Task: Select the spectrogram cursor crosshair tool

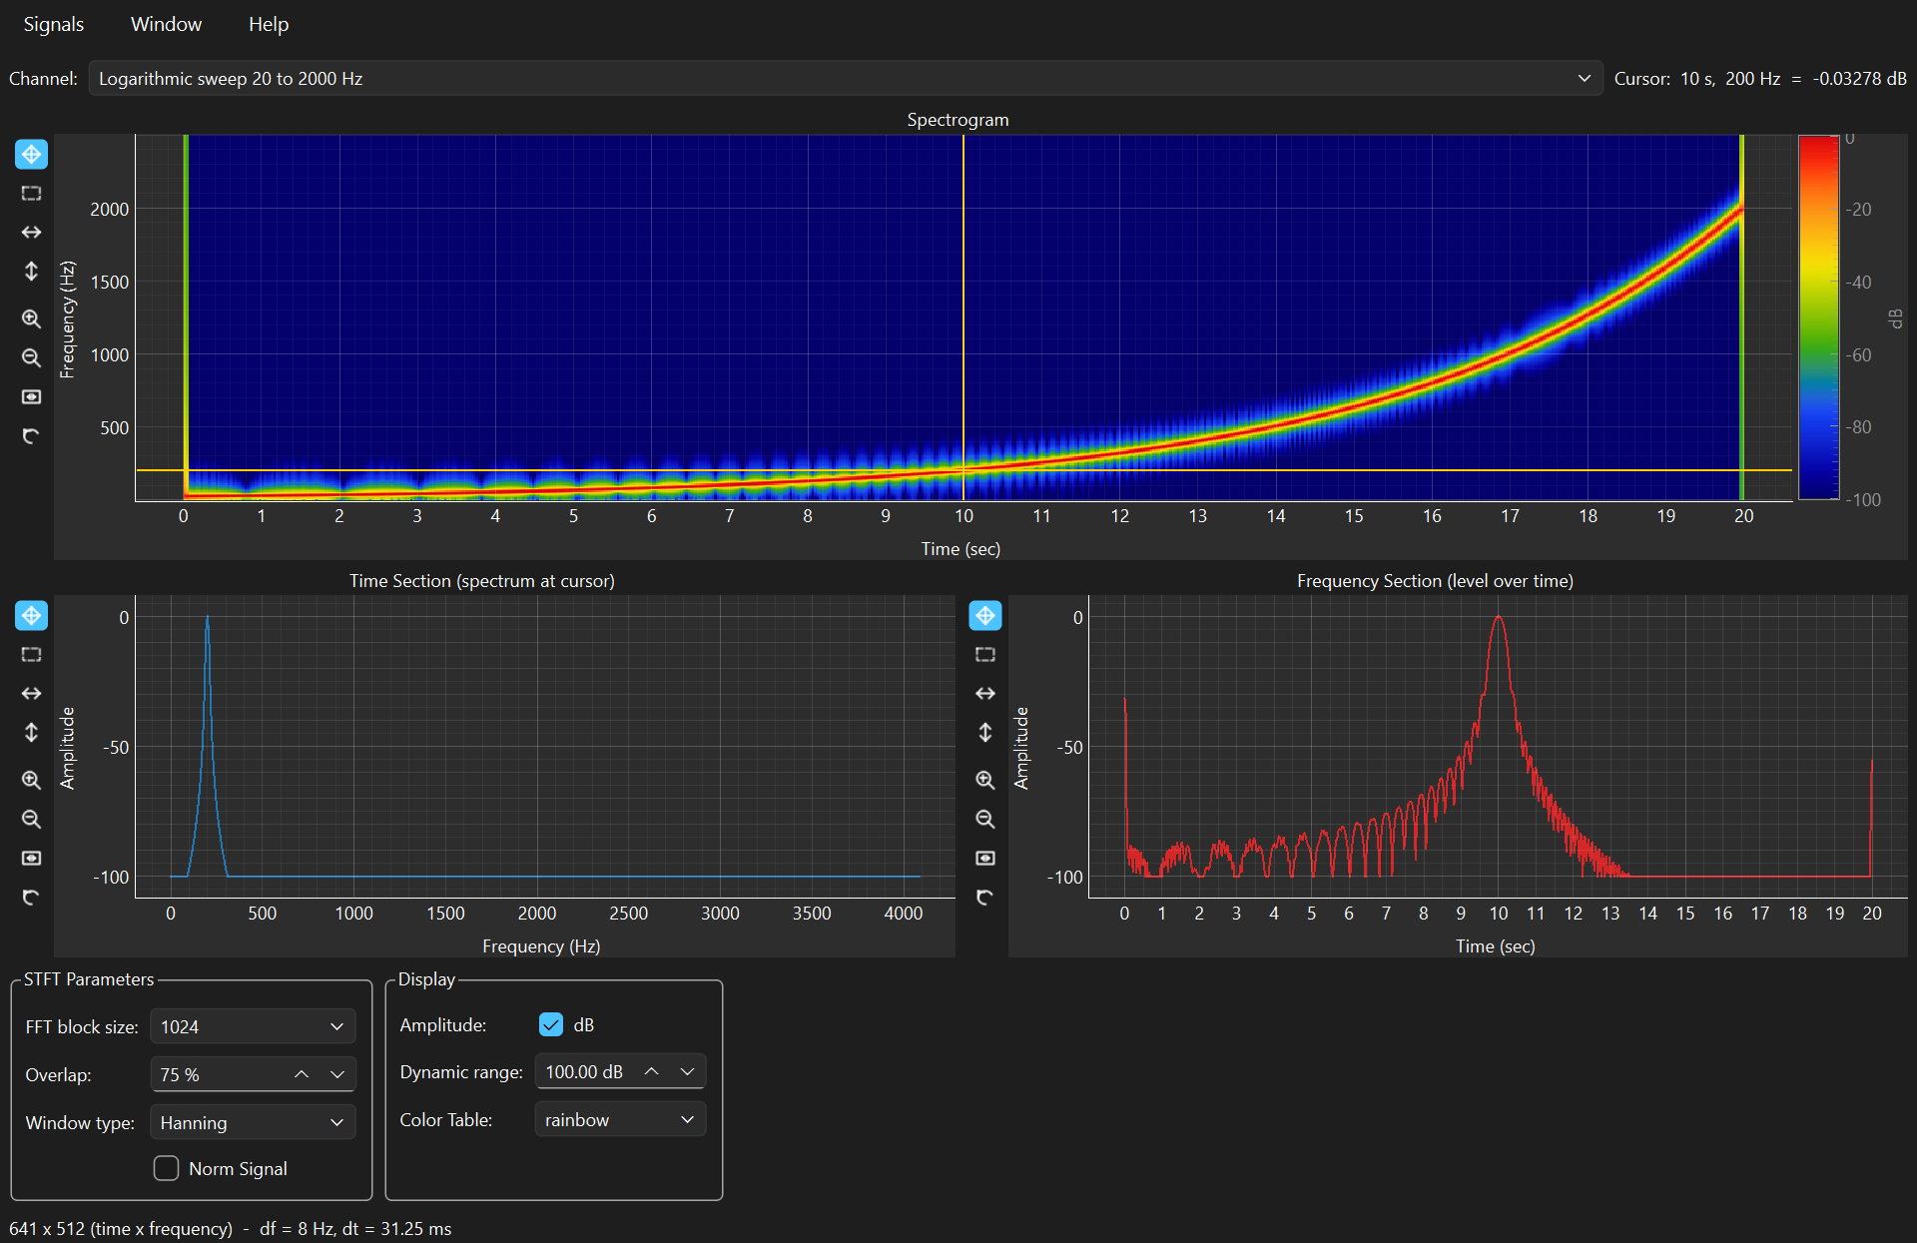Action: click(31, 154)
